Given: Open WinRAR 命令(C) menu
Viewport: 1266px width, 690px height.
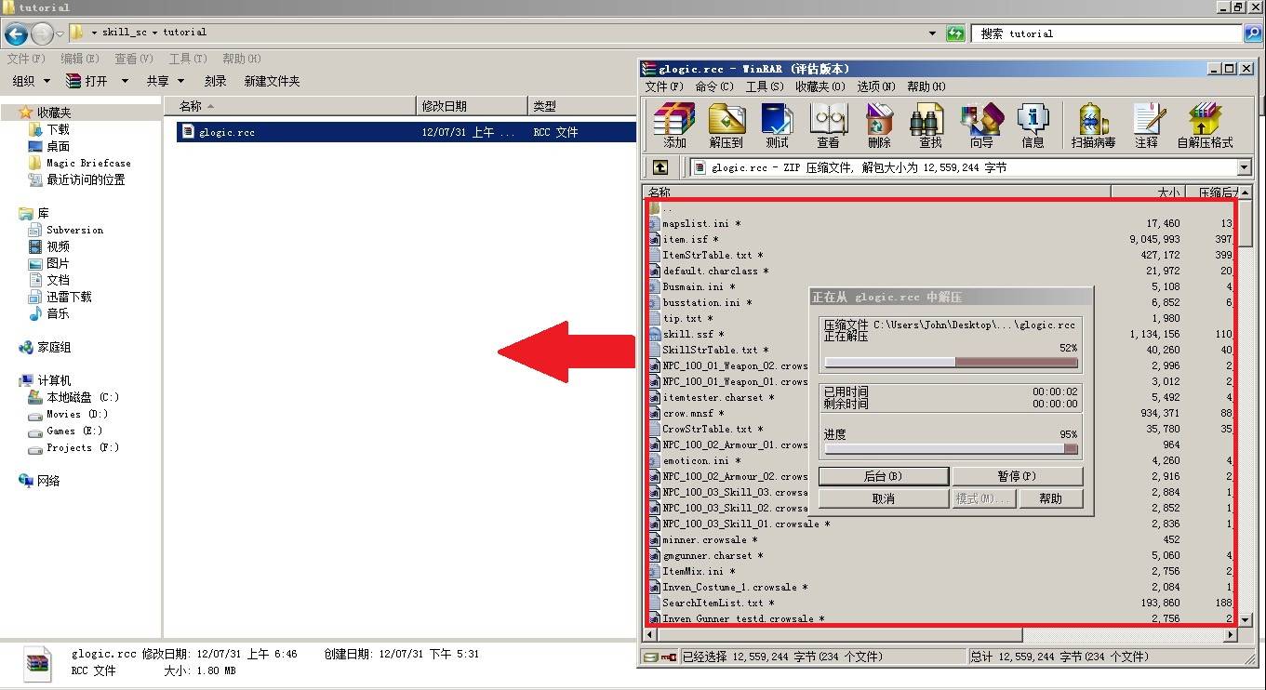Looking at the screenshot, I should pos(714,86).
